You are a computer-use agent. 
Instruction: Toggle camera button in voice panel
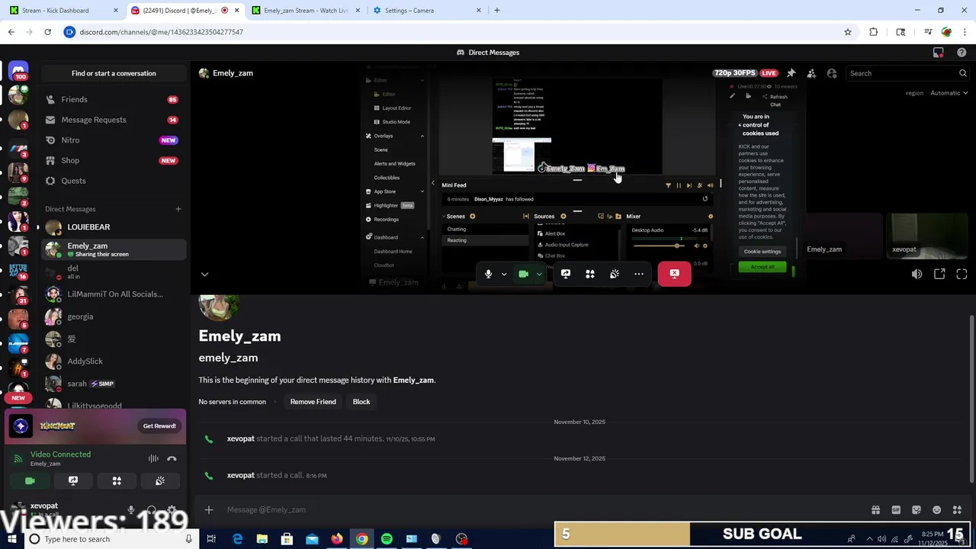pos(30,481)
